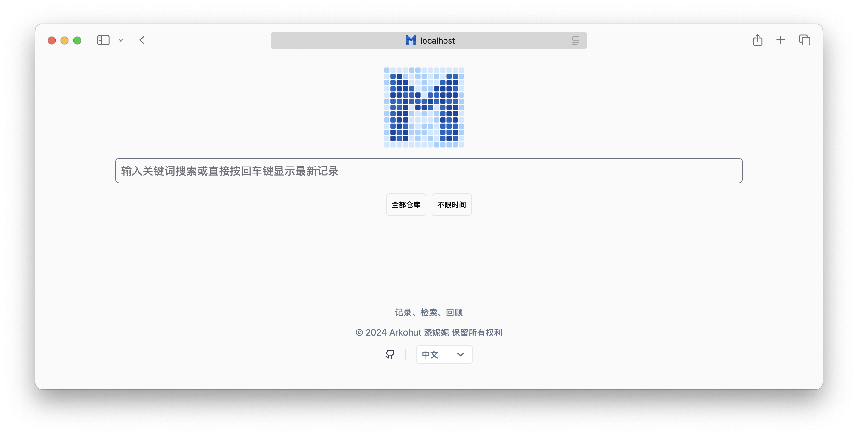
Task: Open the 不限时间 time filter
Action: point(451,205)
